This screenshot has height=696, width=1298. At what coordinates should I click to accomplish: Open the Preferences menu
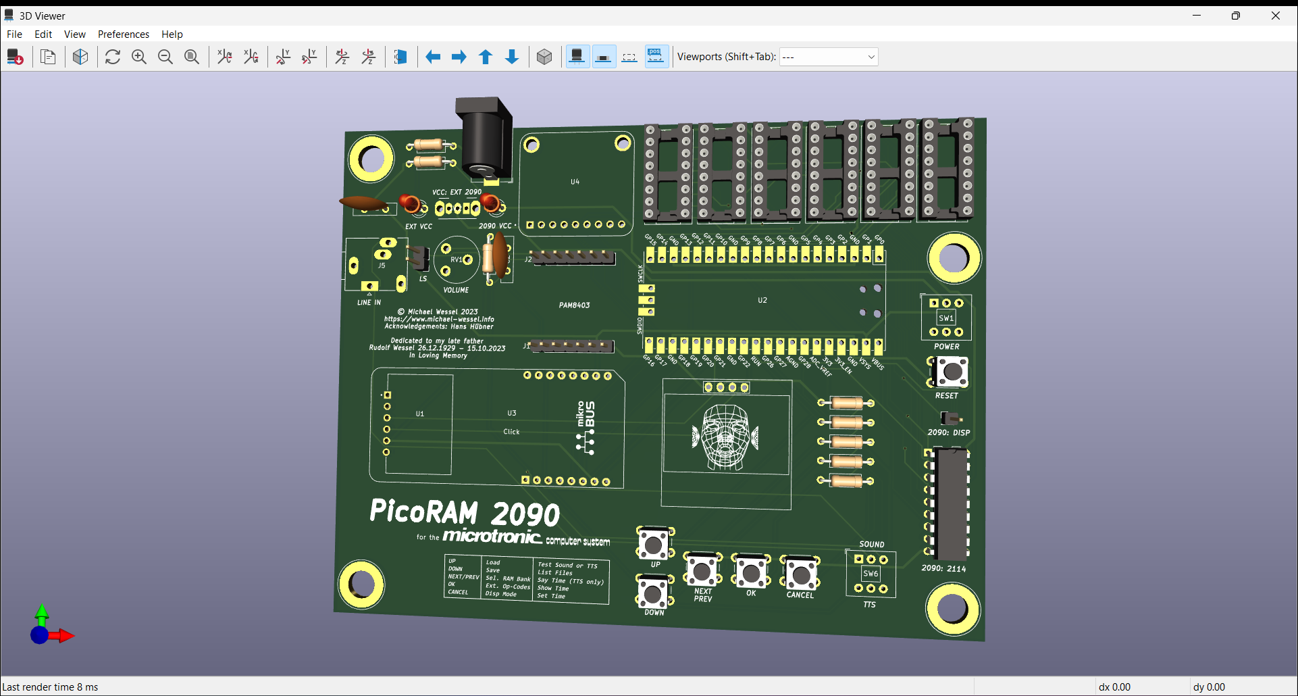coord(124,34)
